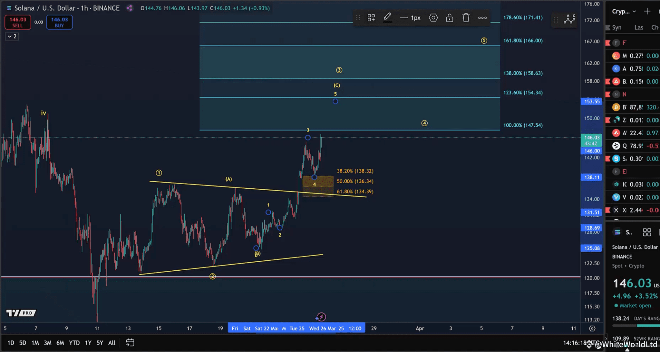This screenshot has height=352, width=660.
Task: Select the circled 3 wave label
Action: click(339, 70)
